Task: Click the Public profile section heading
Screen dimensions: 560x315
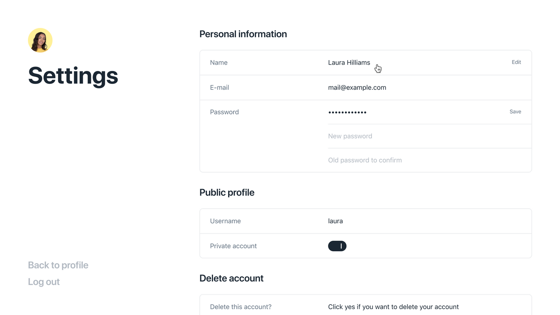Action: (x=227, y=193)
